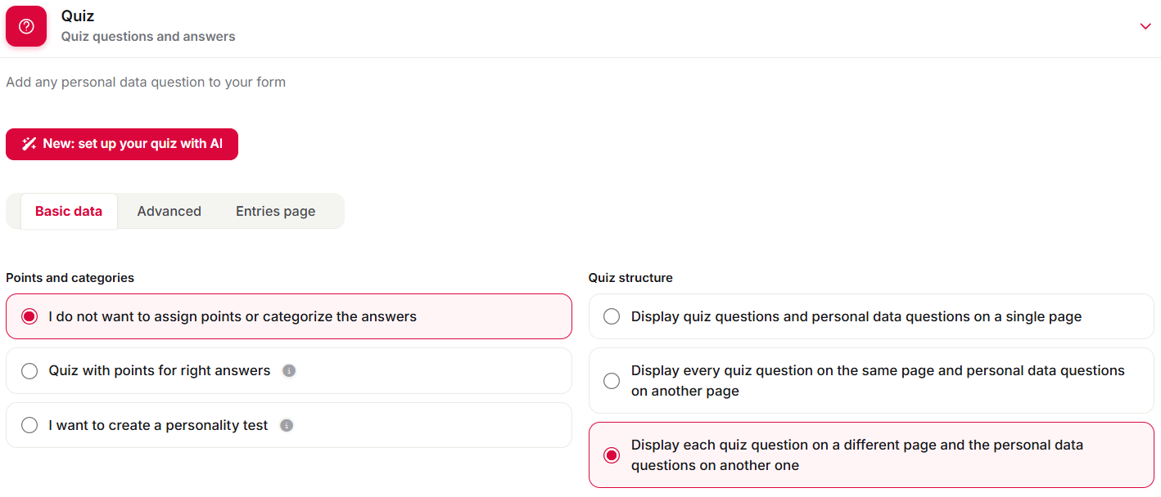The image size is (1161, 497).
Task: Click the Quiz section title
Action: 78,16
